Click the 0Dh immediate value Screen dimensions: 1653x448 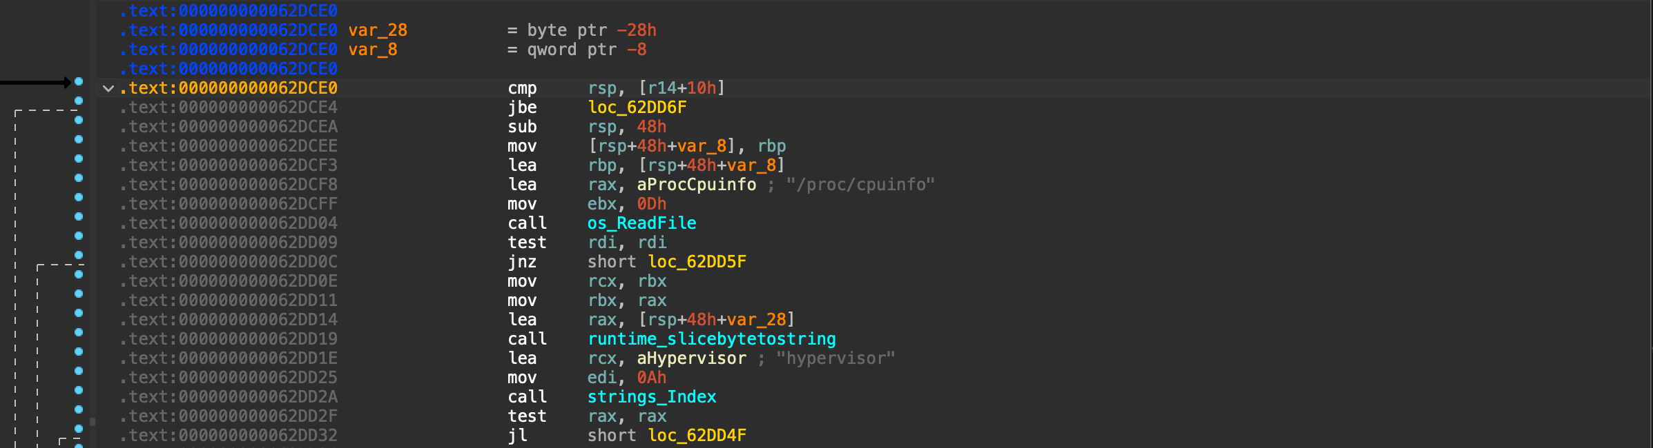coord(652,204)
